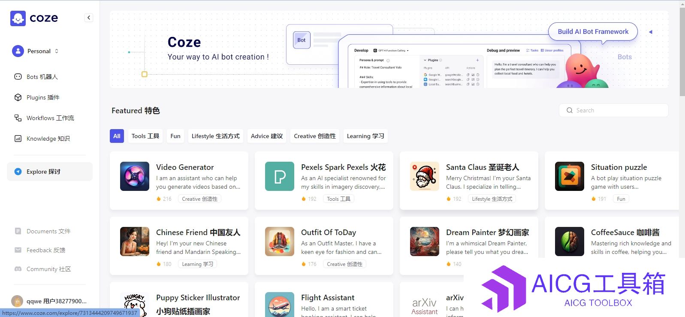This screenshot has width=685, height=317.
Task: Click the CoffeeSauce coffee bean icon
Action: point(570,242)
